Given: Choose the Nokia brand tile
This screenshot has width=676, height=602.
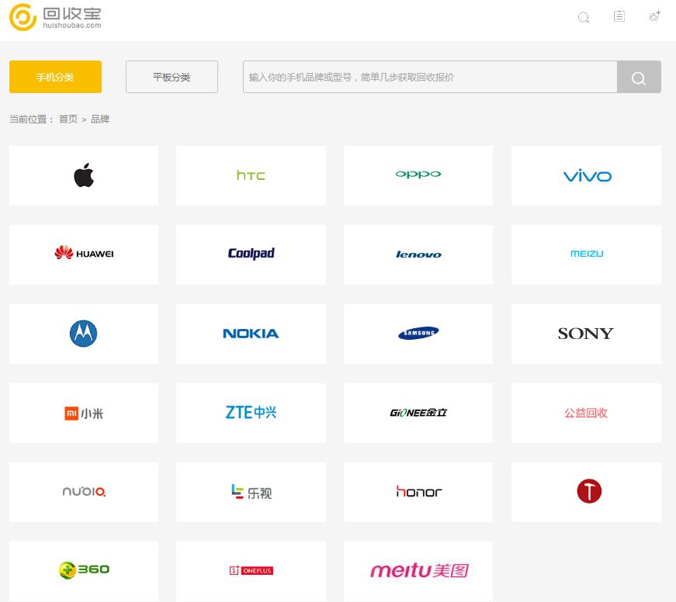Looking at the screenshot, I should (x=251, y=334).
